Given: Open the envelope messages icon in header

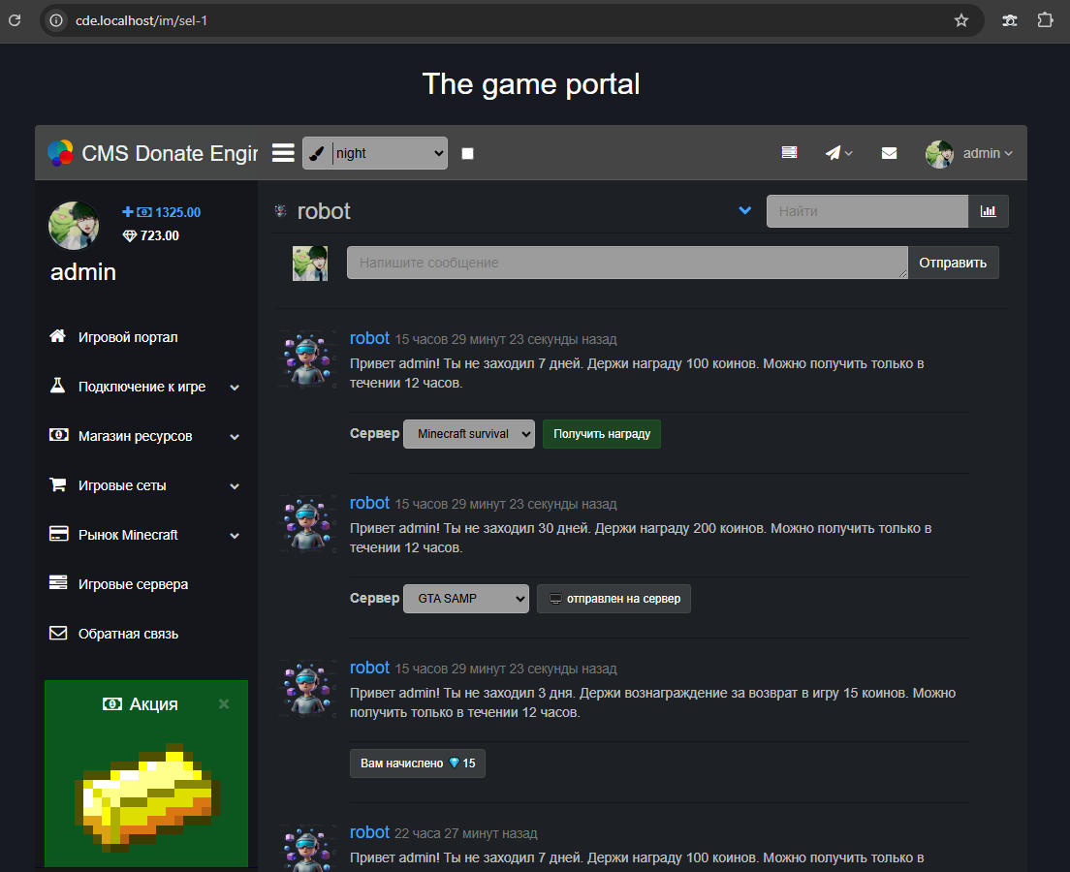Looking at the screenshot, I should (x=889, y=153).
